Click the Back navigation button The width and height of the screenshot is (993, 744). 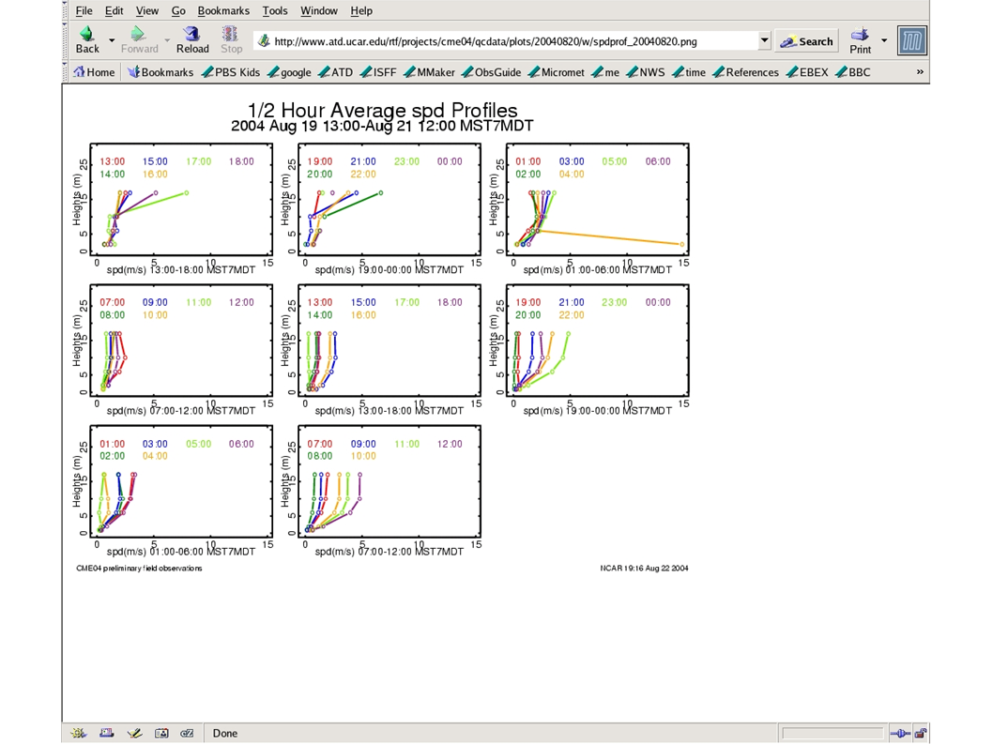pos(87,40)
